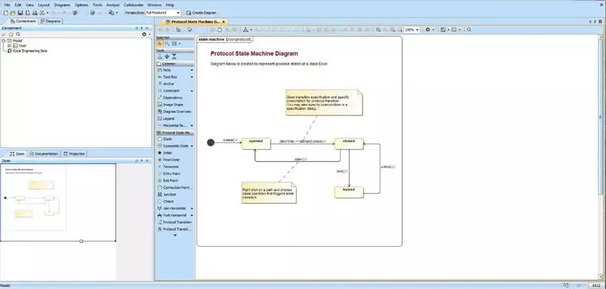Switch to the Diagrams browser tab
The height and width of the screenshot is (289, 606).
50,22
